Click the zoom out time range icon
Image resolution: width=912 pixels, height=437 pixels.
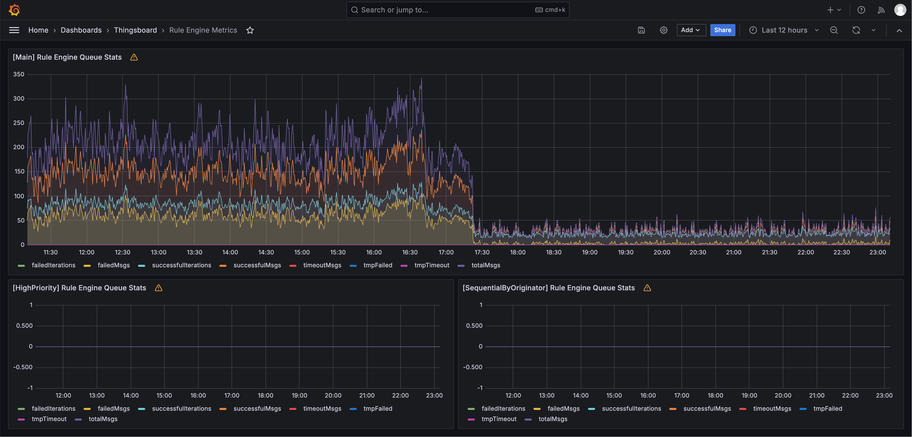(834, 30)
